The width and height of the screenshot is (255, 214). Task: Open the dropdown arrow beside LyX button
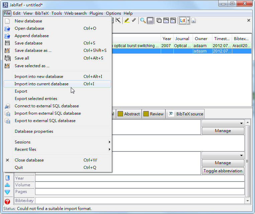point(188,21)
